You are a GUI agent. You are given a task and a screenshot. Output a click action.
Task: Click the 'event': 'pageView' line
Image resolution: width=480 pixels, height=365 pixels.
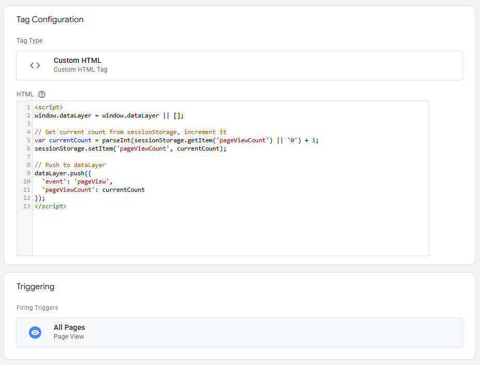click(77, 181)
